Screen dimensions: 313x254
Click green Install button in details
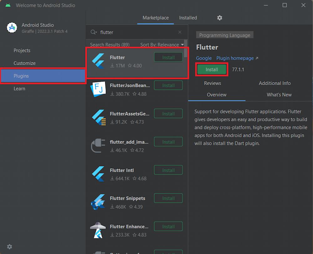coord(212,70)
